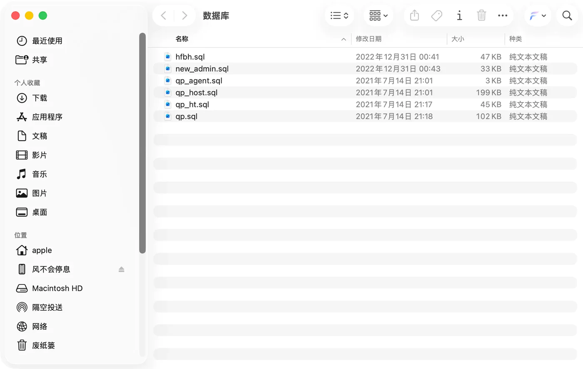
Task: Open the more actions ellipsis menu
Action: tap(503, 16)
